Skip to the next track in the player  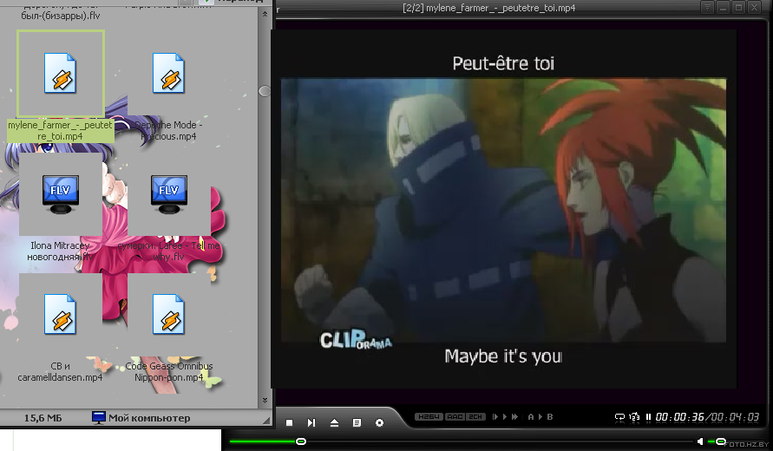tap(311, 423)
